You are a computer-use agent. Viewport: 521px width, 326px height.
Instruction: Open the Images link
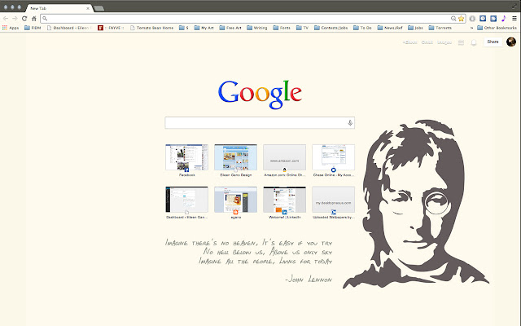click(x=444, y=42)
